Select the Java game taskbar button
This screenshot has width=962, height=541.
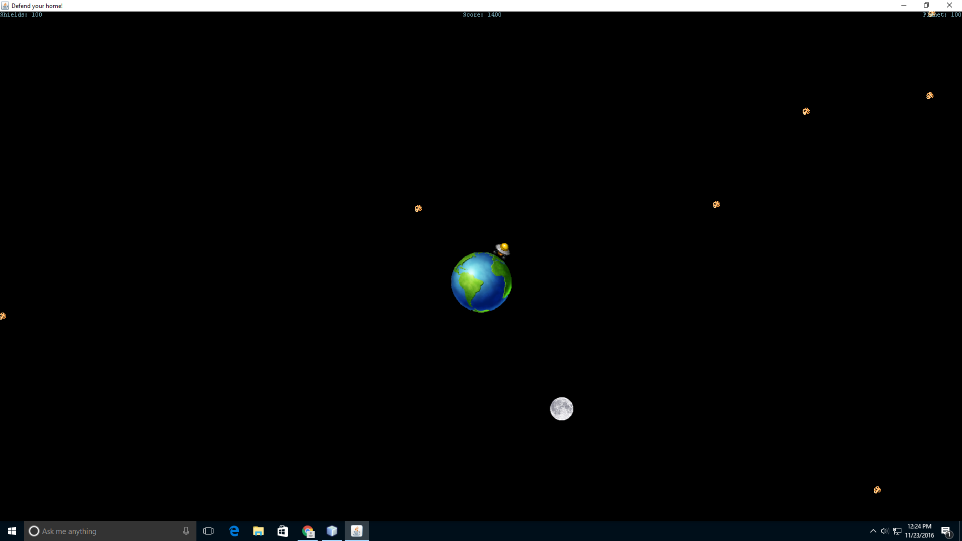pos(356,531)
